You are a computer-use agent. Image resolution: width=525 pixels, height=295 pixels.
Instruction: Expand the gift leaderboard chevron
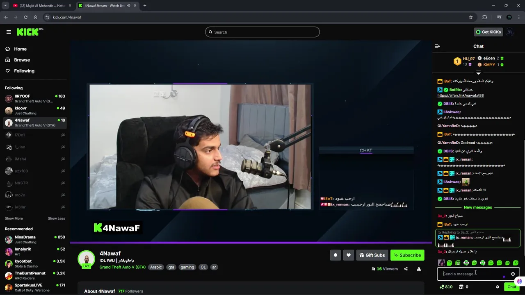(478, 73)
